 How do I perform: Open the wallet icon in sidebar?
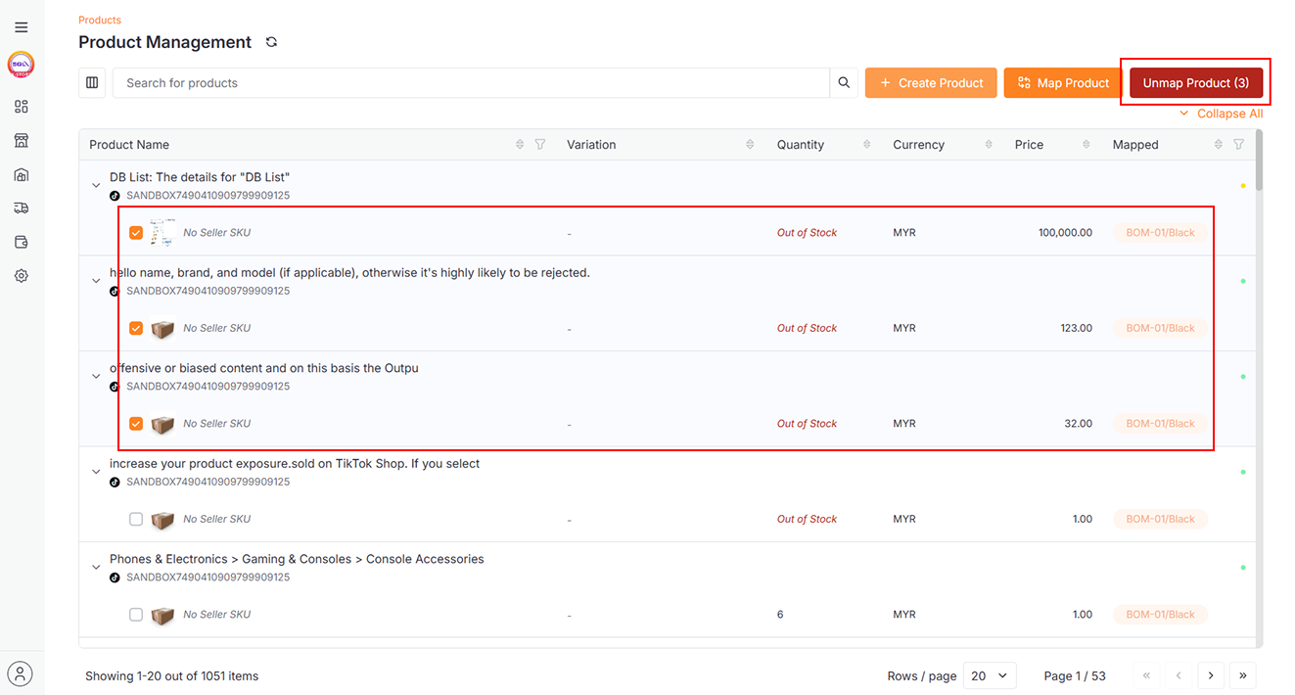click(22, 242)
